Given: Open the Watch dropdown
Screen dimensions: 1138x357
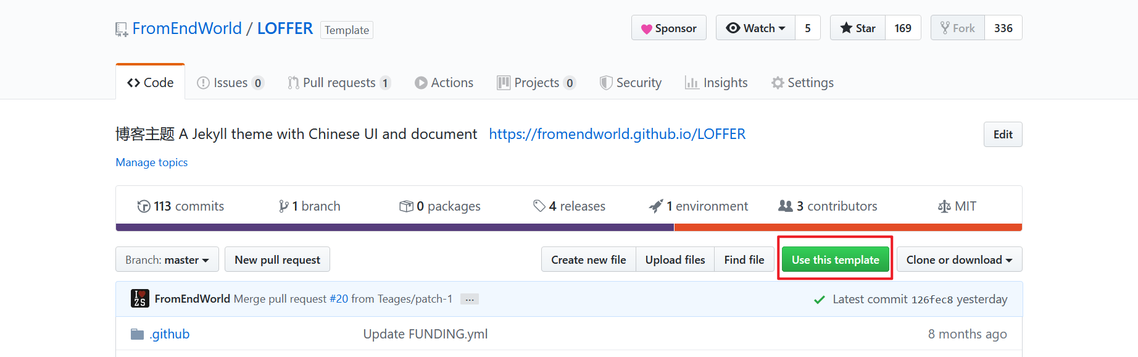Looking at the screenshot, I should click(x=756, y=28).
